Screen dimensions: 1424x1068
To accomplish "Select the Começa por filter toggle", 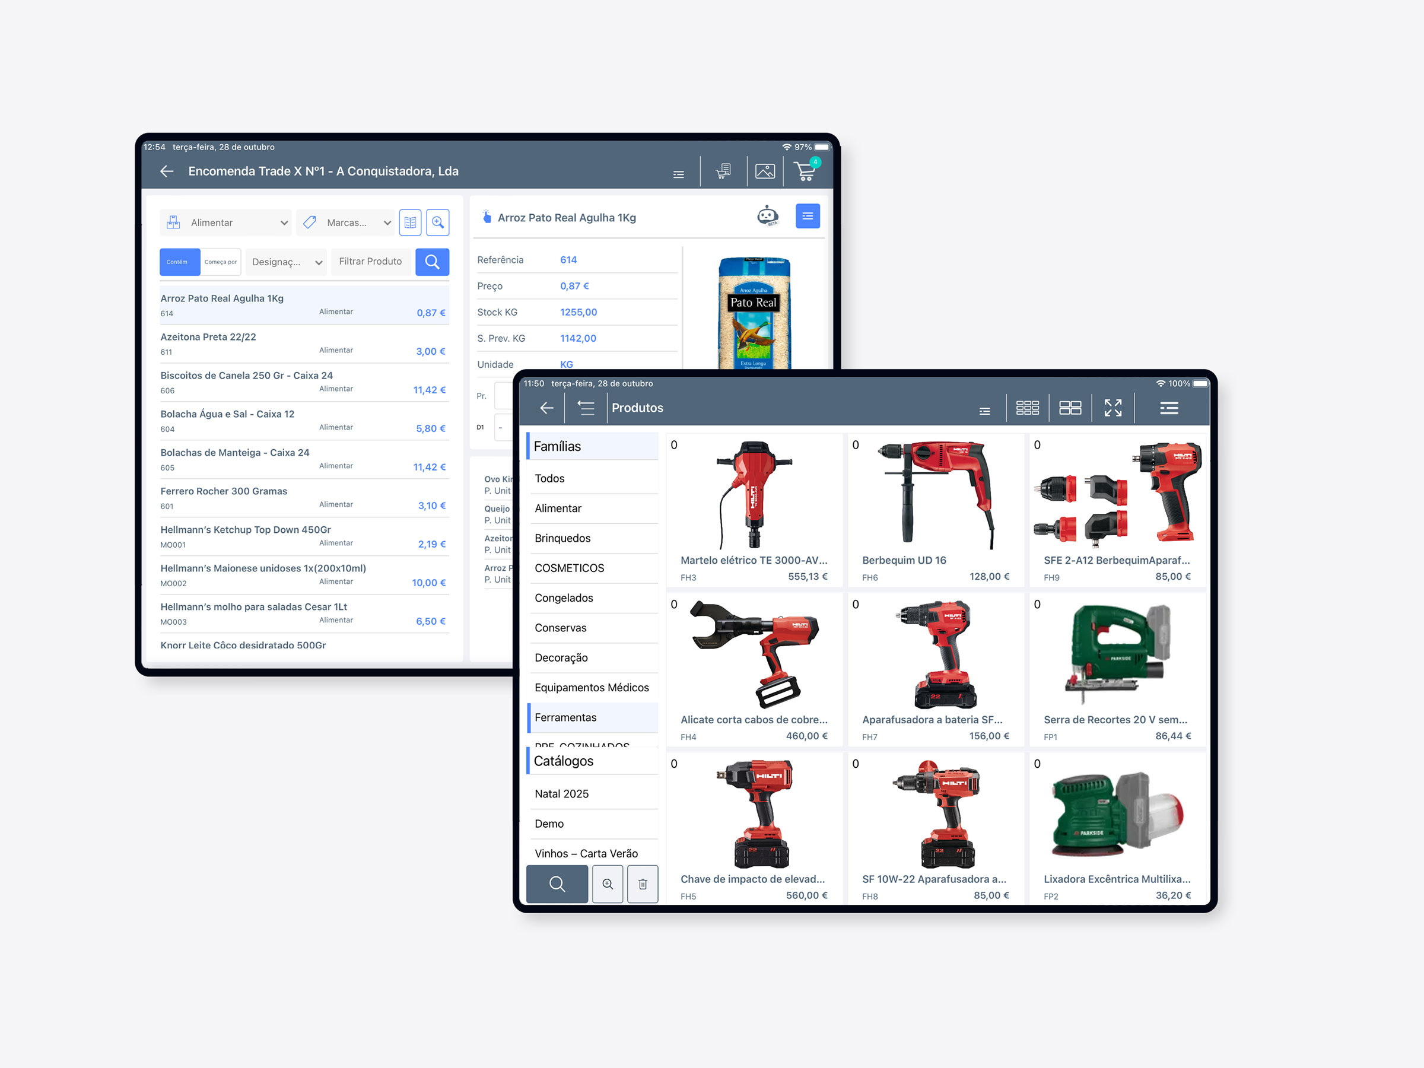I will pos(220,262).
